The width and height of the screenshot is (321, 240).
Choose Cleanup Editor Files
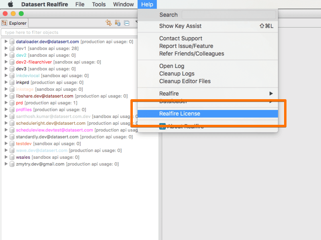(207, 81)
